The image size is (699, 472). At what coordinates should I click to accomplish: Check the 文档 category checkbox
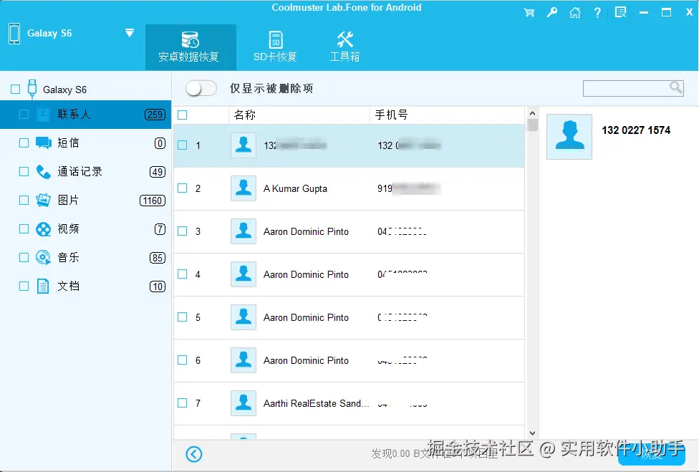(24, 286)
